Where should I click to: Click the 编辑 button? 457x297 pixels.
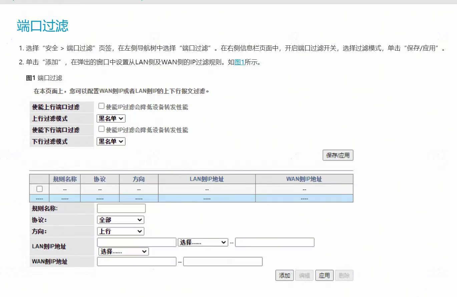[304, 276]
